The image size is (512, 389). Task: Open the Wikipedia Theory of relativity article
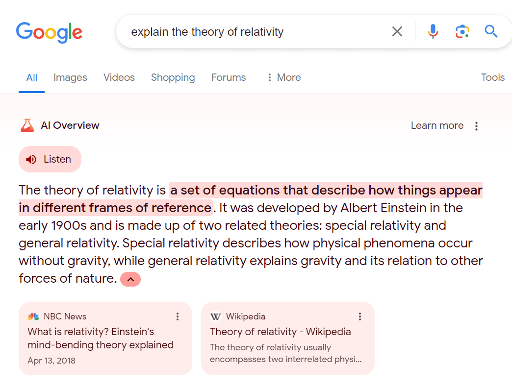pos(280,332)
